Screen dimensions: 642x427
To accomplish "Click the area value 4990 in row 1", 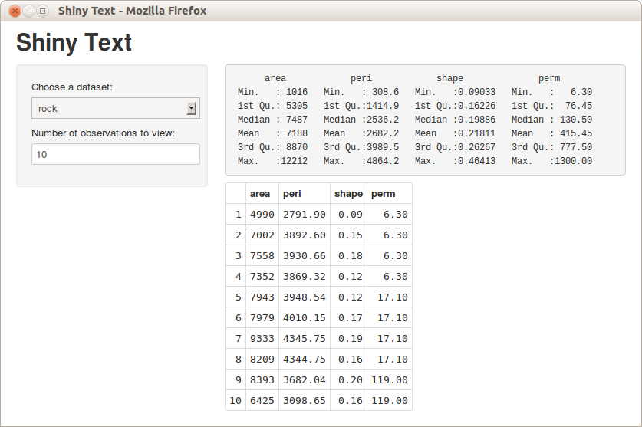I will click(x=262, y=215).
